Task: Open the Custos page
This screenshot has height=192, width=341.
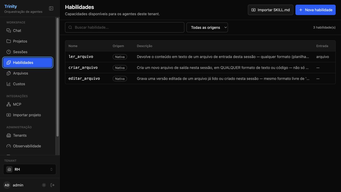Action: coord(28,84)
